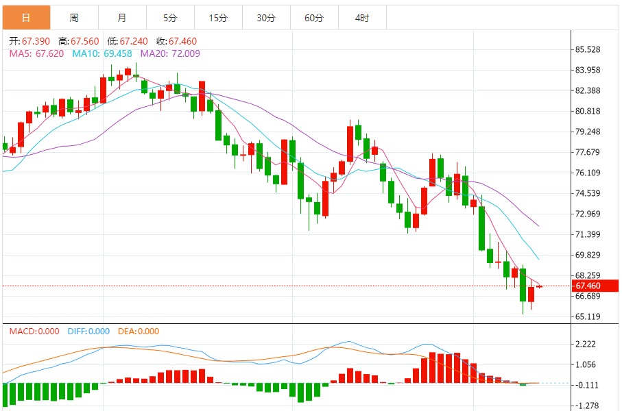Open the 5分 interval tab
Screen dimensions: 622x411
coord(170,17)
